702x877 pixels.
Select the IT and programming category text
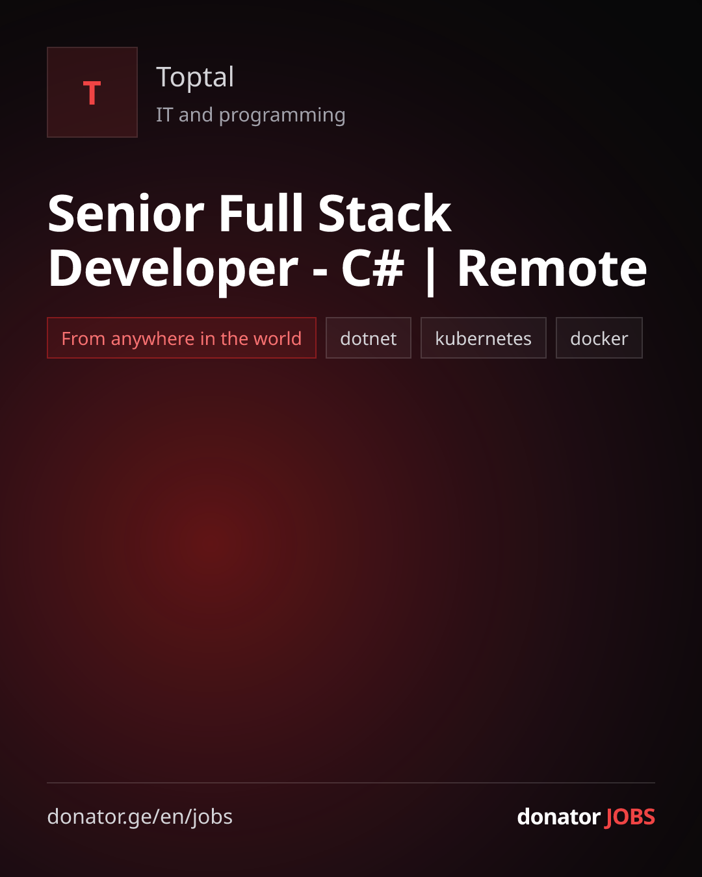[x=251, y=115]
